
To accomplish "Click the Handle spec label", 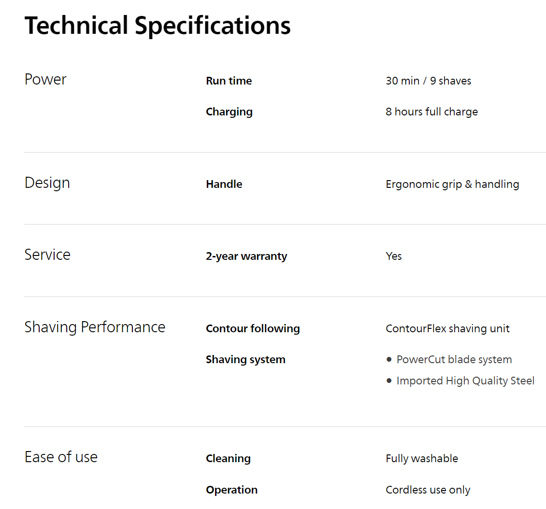I will tap(224, 184).
